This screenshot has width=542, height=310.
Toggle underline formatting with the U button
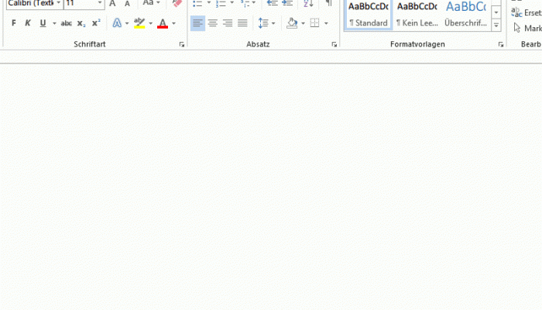tap(43, 23)
